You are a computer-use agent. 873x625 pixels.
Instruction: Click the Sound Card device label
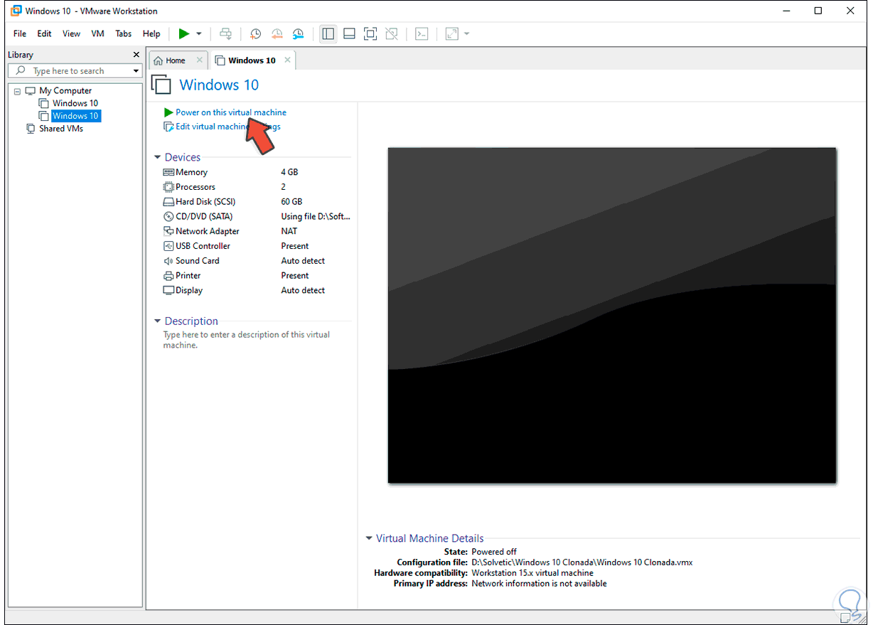pyautogui.click(x=198, y=261)
